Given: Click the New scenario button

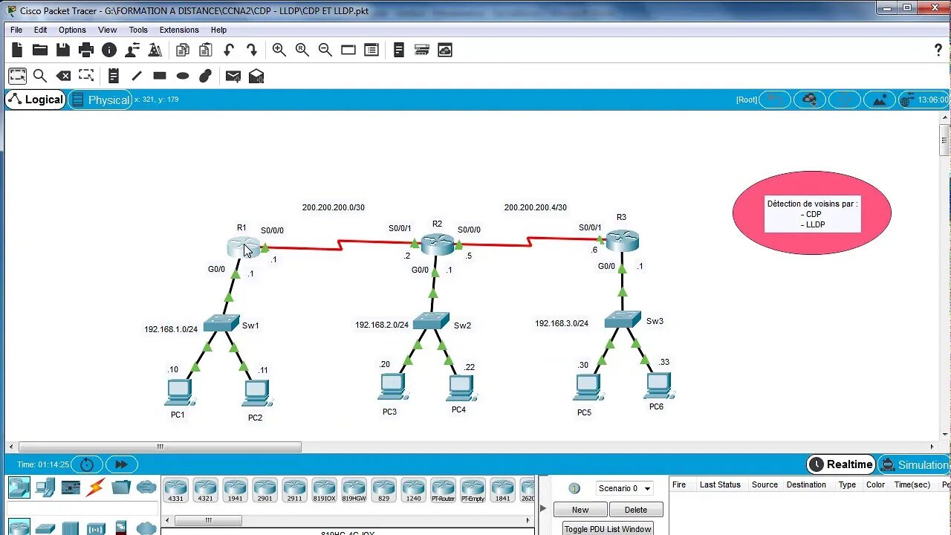Looking at the screenshot, I should coord(580,510).
